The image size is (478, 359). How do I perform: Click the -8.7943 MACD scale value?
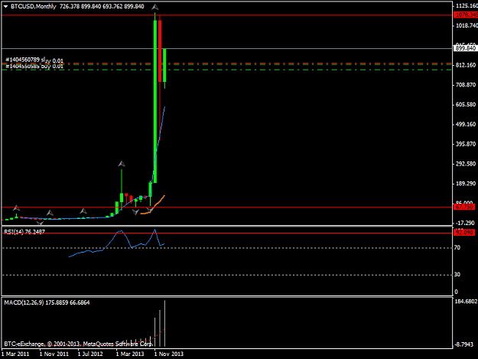pos(463,344)
